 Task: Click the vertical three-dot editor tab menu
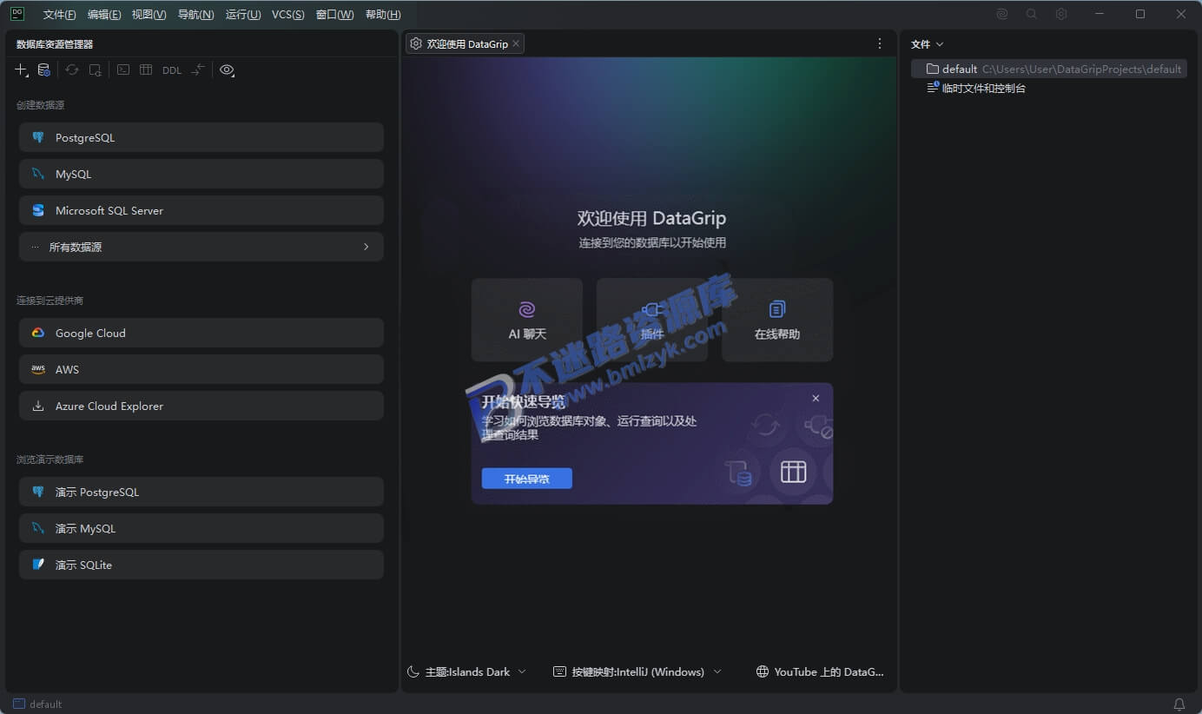880,43
